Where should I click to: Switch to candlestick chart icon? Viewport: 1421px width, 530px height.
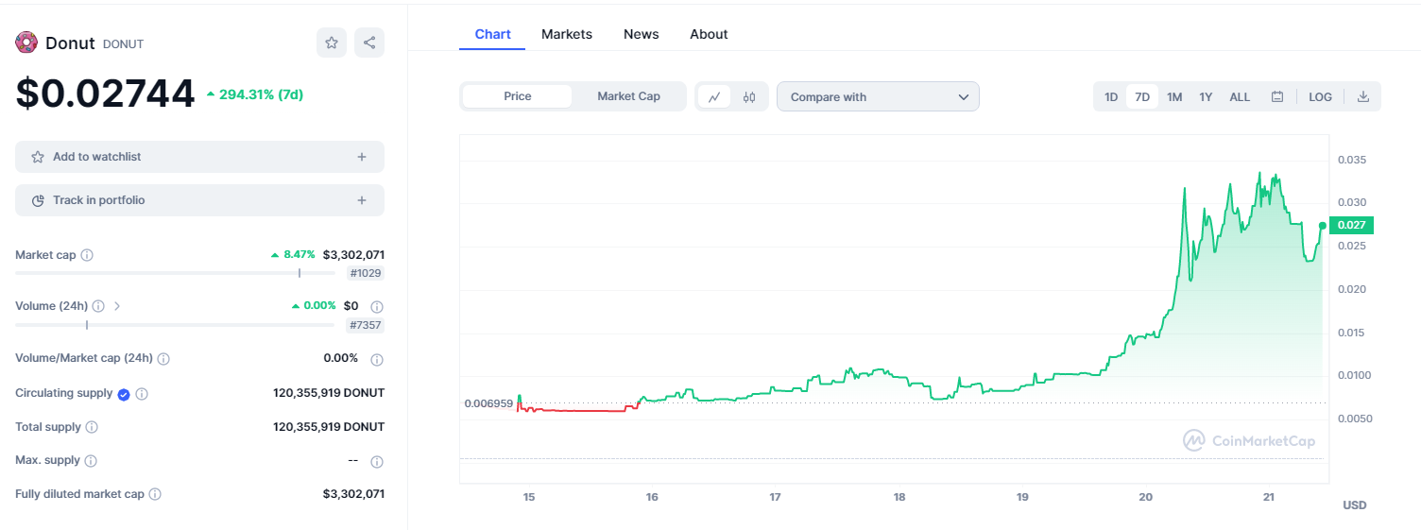tap(749, 96)
